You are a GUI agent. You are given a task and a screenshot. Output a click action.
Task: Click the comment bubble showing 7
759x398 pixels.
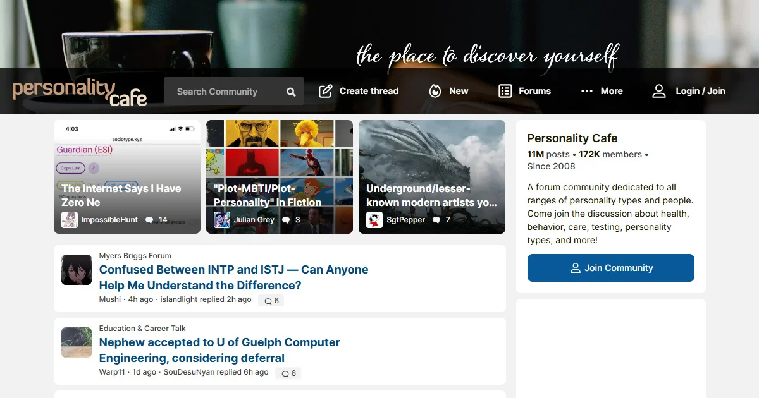point(436,220)
